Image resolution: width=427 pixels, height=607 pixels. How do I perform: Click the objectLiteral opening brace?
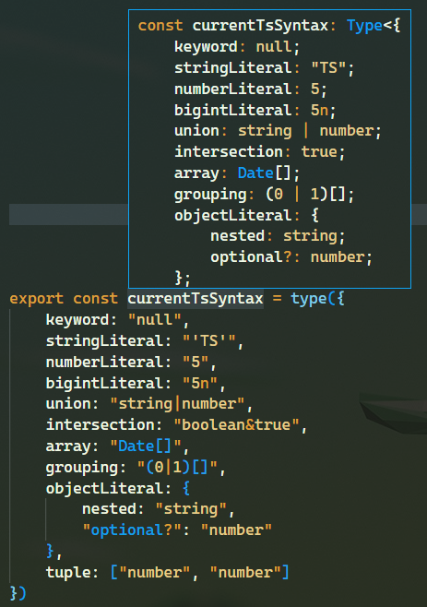pyautogui.click(x=186, y=489)
